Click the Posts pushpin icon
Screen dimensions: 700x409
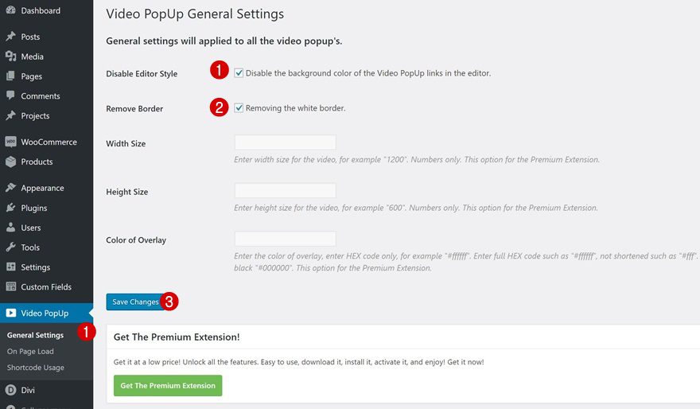point(10,37)
